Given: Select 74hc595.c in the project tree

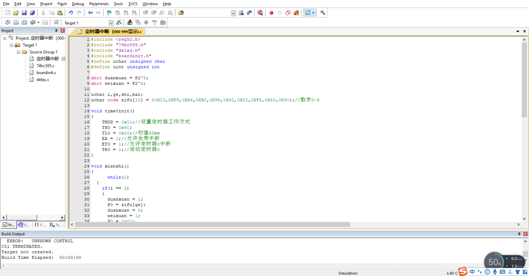Looking at the screenshot, I should pyautogui.click(x=45, y=66).
